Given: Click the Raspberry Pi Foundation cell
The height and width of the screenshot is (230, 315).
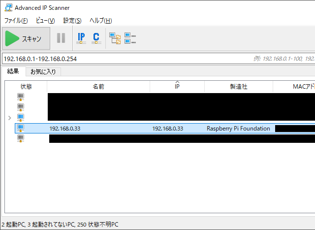Looking at the screenshot, I should coord(238,129).
